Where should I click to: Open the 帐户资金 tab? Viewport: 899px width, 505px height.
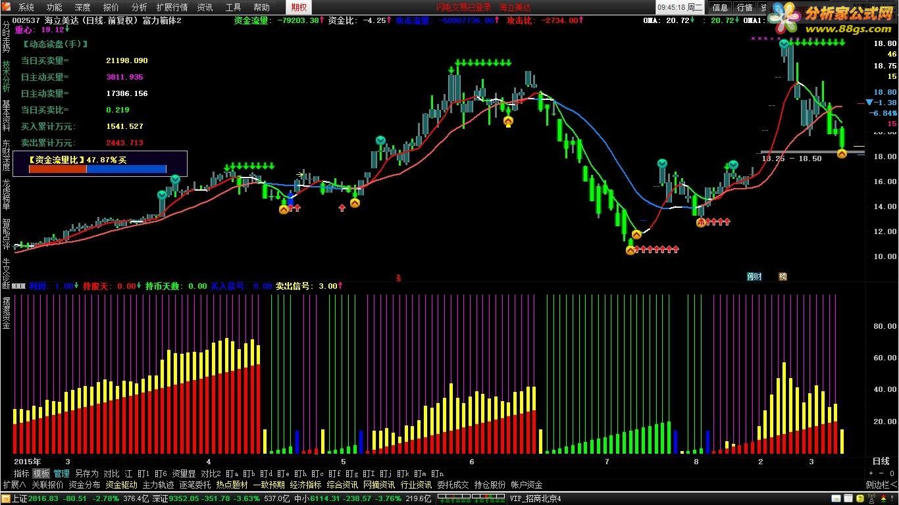527,485
